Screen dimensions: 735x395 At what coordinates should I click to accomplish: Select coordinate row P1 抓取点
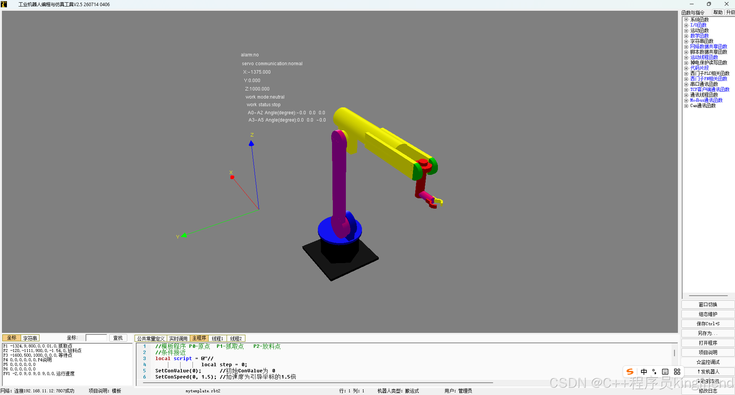[38, 346]
